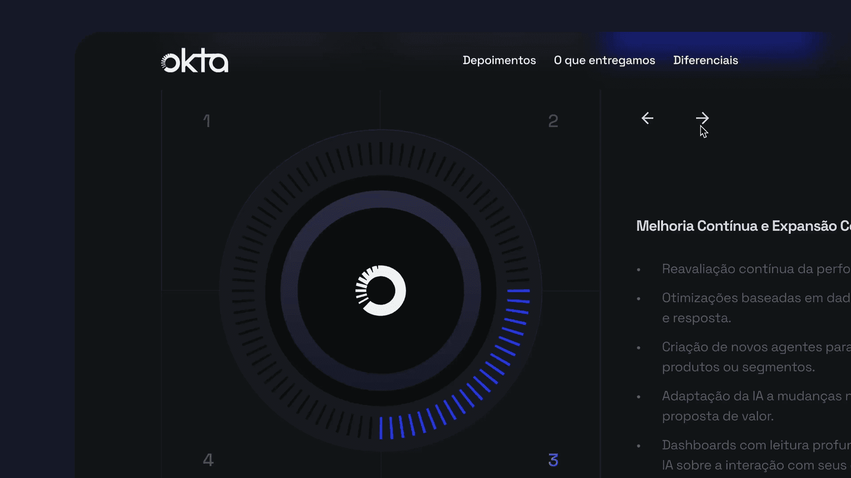Go to previous step with left arrow

[648, 118]
